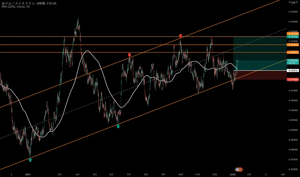Click the green up arrow at June low
The width and height of the screenshot is (300, 177).
pos(118,126)
